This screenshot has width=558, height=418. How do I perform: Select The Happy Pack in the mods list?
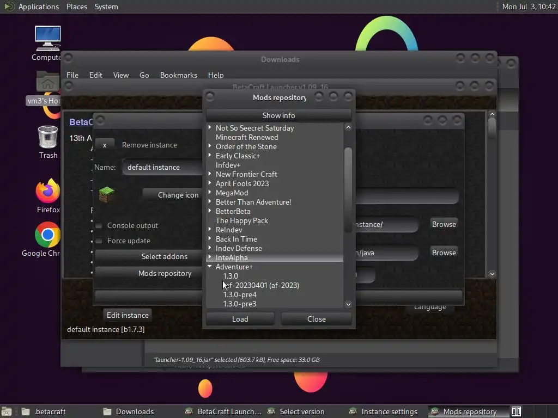[x=241, y=220]
